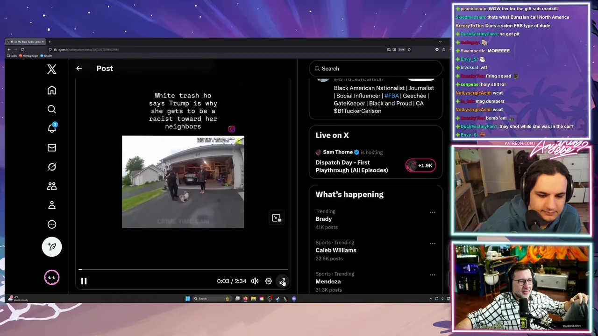The image size is (598, 336).
Task: Pause the video playback
Action: (x=84, y=281)
